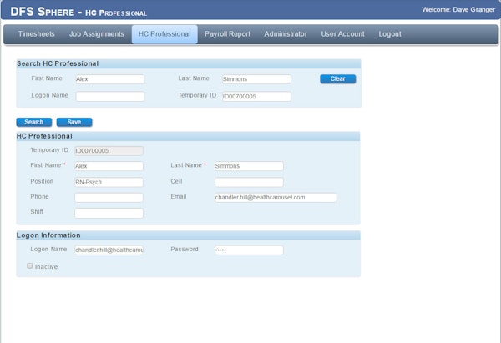The height and width of the screenshot is (343, 501).
Task: Click the DFS Sphere title text
Action: [x=78, y=12]
